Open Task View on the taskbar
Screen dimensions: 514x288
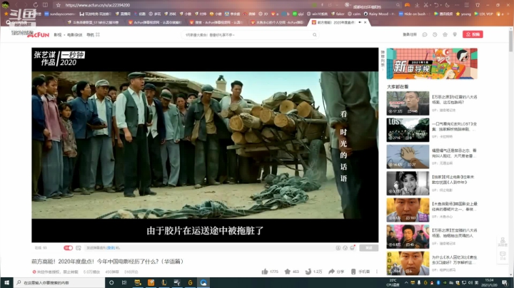point(124,282)
